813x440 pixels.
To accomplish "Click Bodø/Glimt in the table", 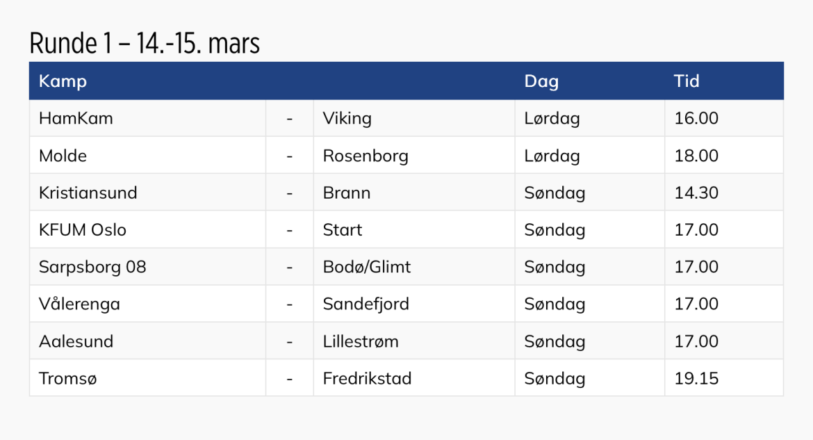I will 367,267.
